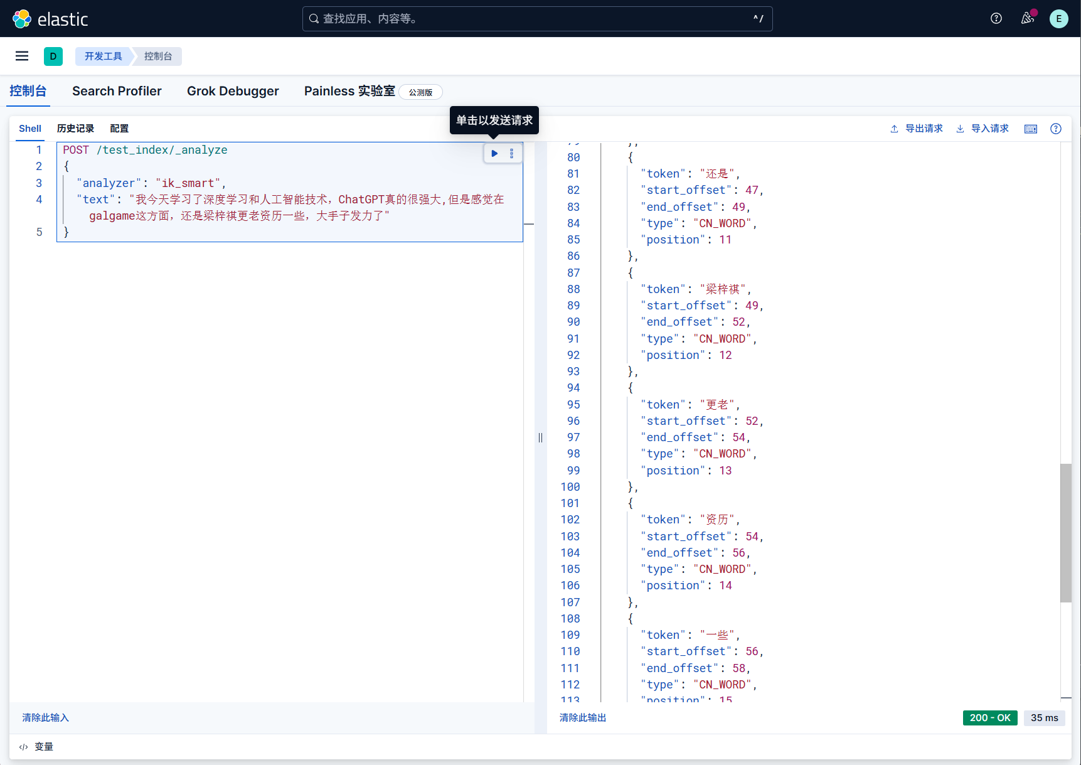Click the top search input field
Image resolution: width=1081 pixels, height=765 pixels.
click(x=537, y=19)
